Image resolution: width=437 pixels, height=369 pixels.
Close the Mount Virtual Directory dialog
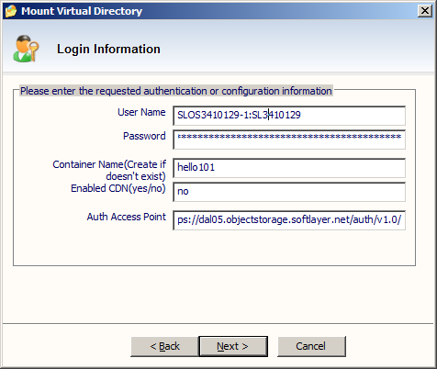coord(425,11)
